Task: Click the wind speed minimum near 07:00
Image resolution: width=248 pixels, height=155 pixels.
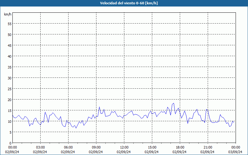Action: [x=76, y=128]
